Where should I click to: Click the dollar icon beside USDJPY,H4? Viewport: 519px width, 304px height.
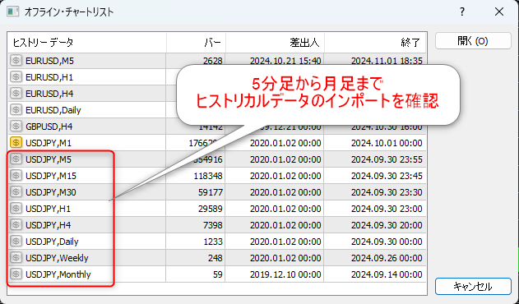point(16,224)
